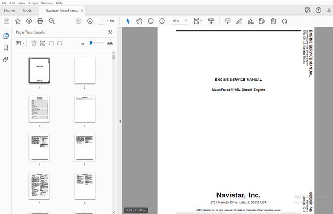
Task: Click the 8.50 x 11.00 in page size label
Action: (136, 210)
